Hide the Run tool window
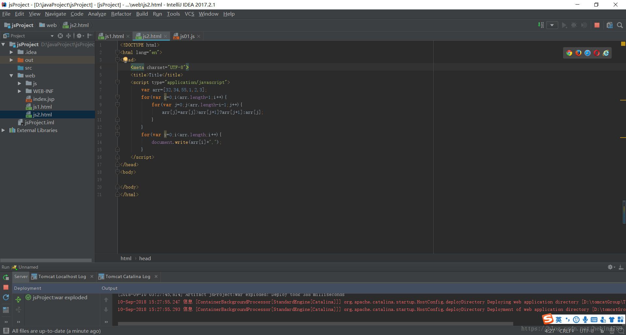This screenshot has width=626, height=335. point(621,267)
